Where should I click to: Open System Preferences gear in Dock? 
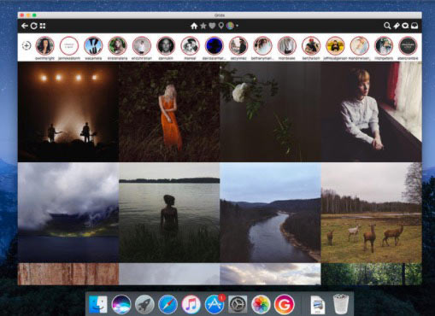(238, 304)
